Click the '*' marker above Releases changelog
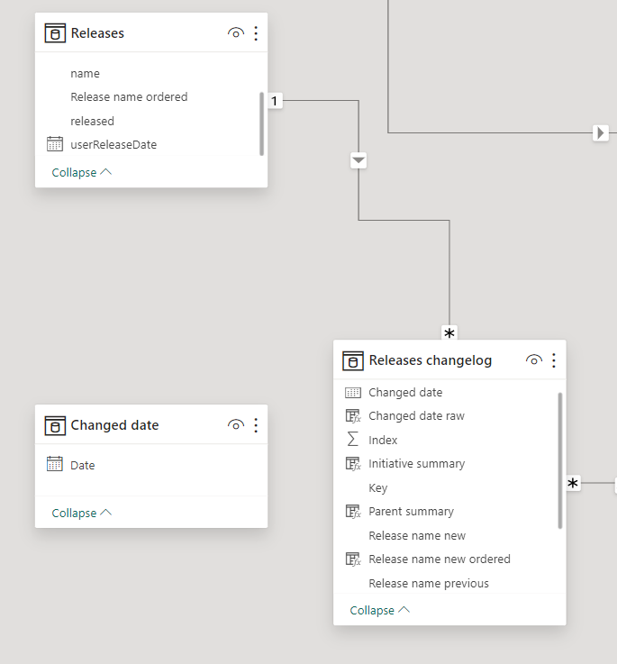Image resolution: width=617 pixels, height=664 pixels. 449,332
